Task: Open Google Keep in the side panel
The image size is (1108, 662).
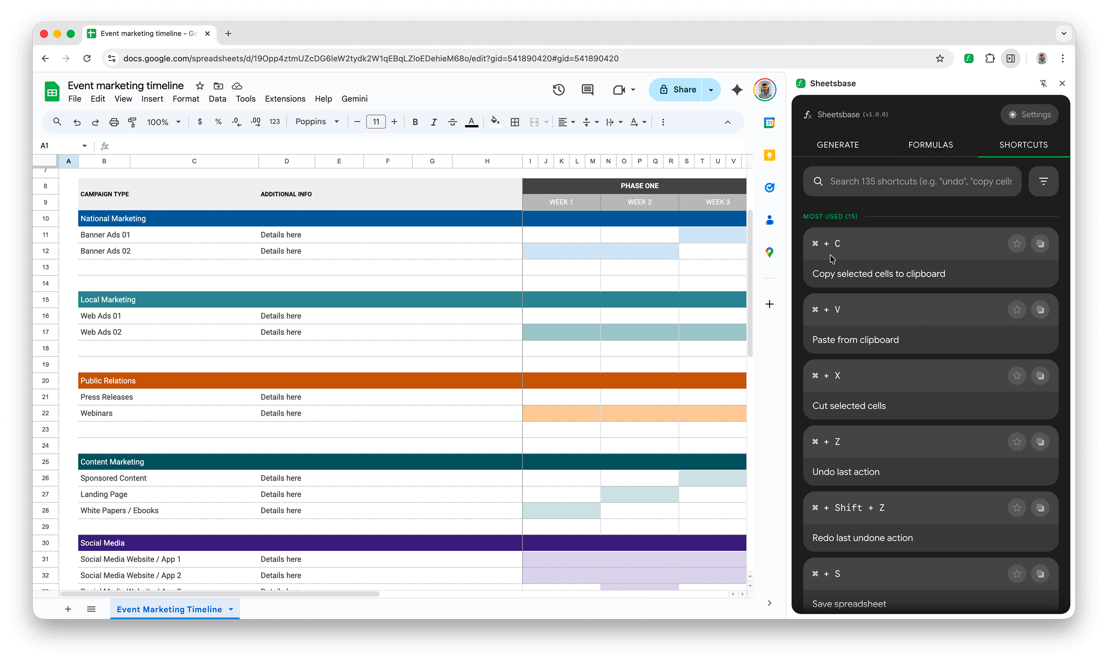Action: pos(769,155)
